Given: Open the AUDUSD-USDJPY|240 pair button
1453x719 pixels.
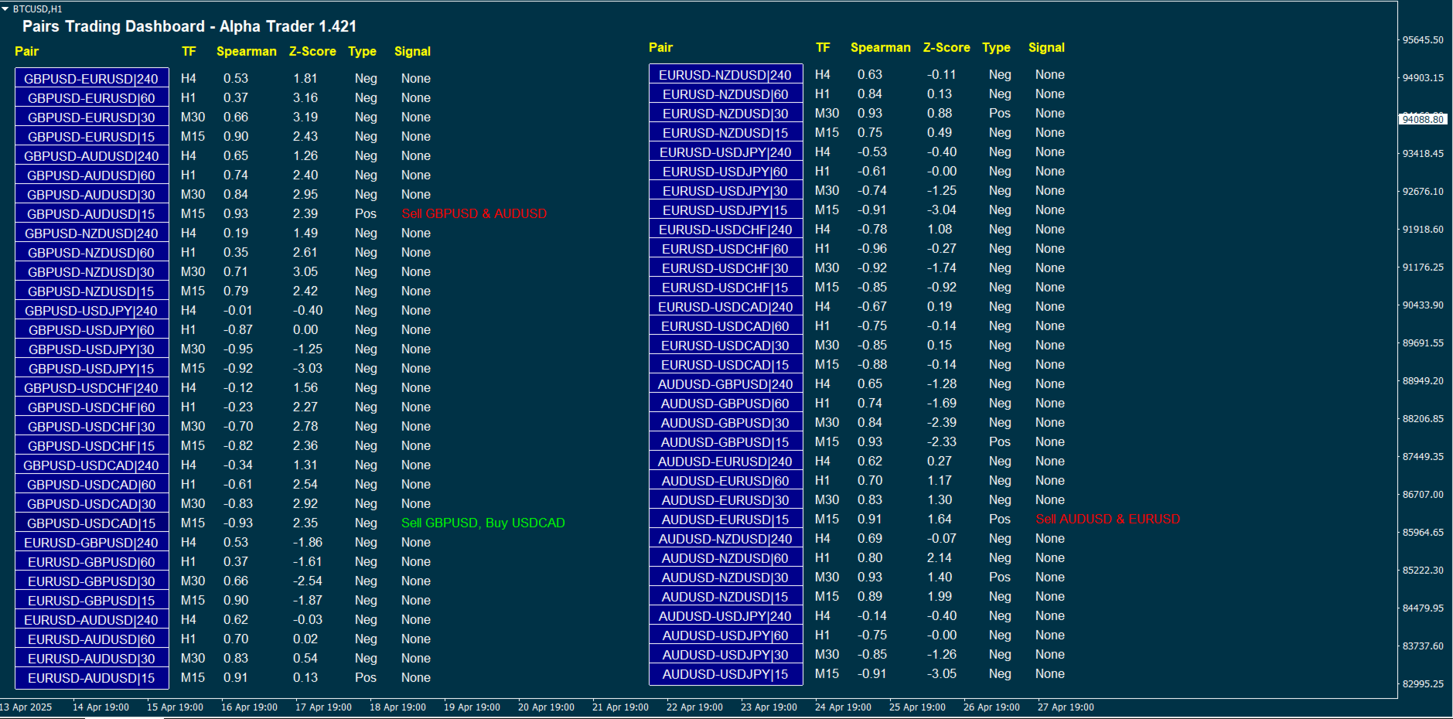Looking at the screenshot, I should coord(726,616).
